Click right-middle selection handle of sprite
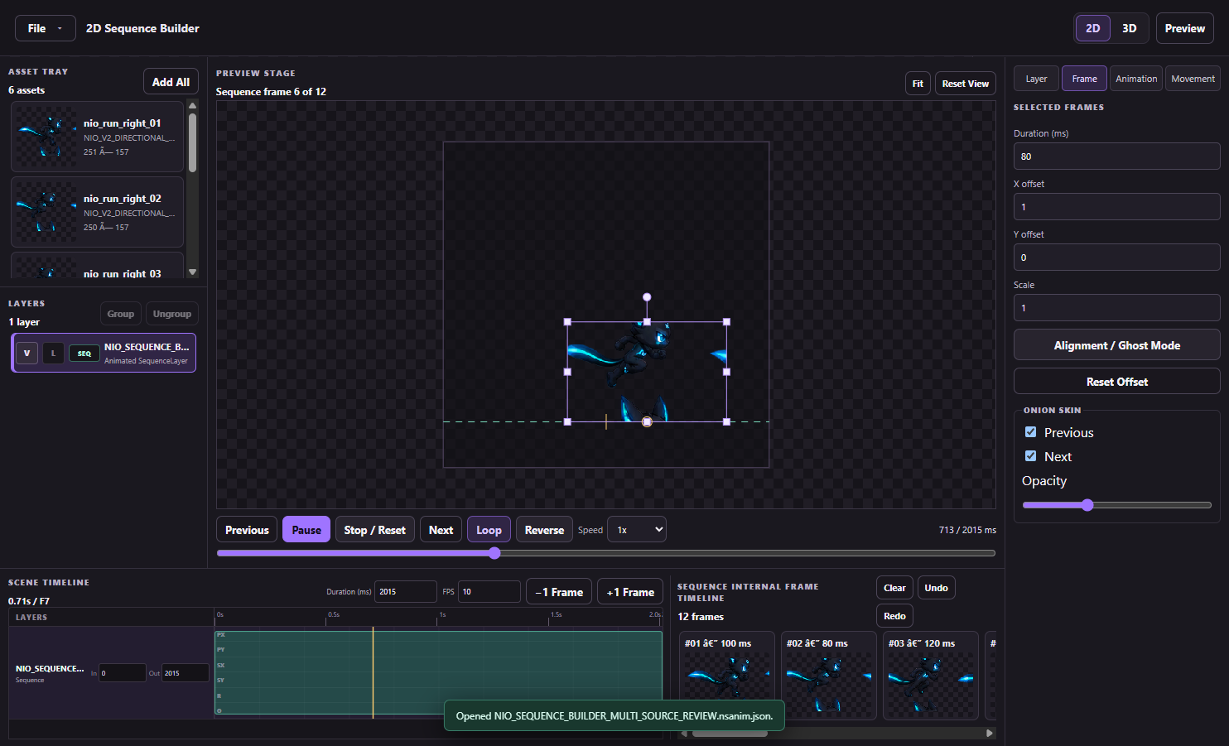This screenshot has height=746, width=1229. pos(726,372)
